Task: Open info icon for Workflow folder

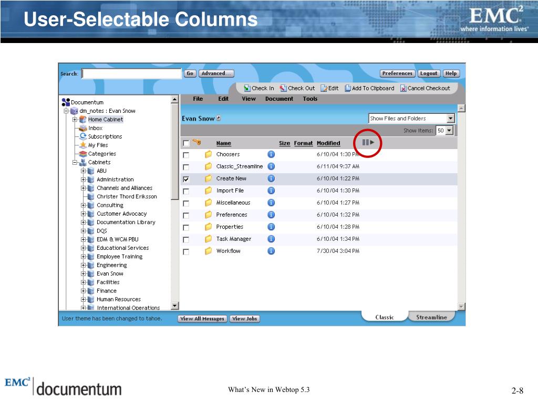Action: tap(271, 251)
